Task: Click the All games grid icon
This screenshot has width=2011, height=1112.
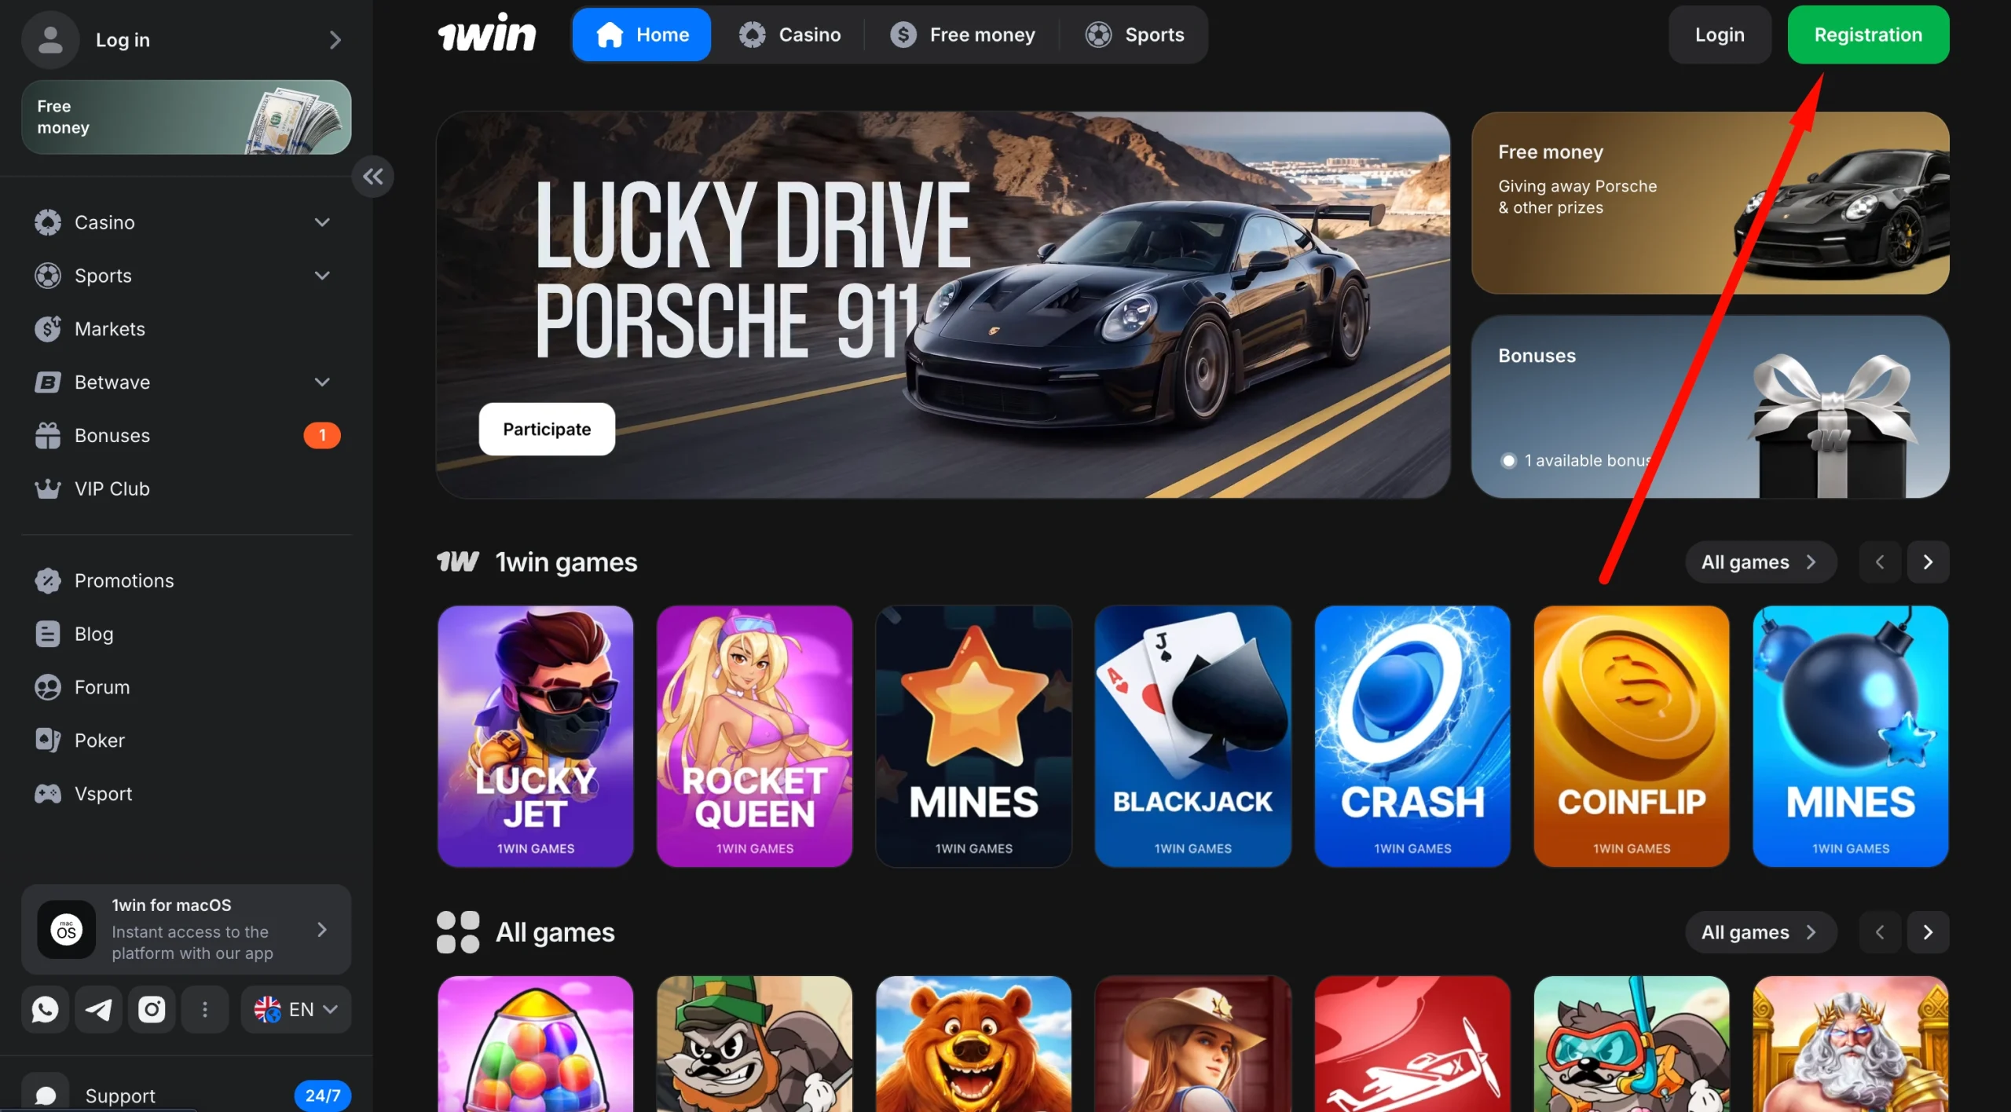Action: pos(458,932)
